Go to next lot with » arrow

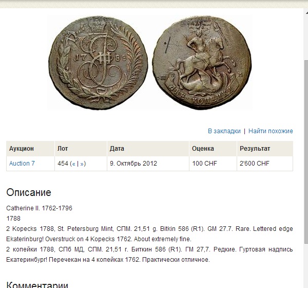(82, 164)
